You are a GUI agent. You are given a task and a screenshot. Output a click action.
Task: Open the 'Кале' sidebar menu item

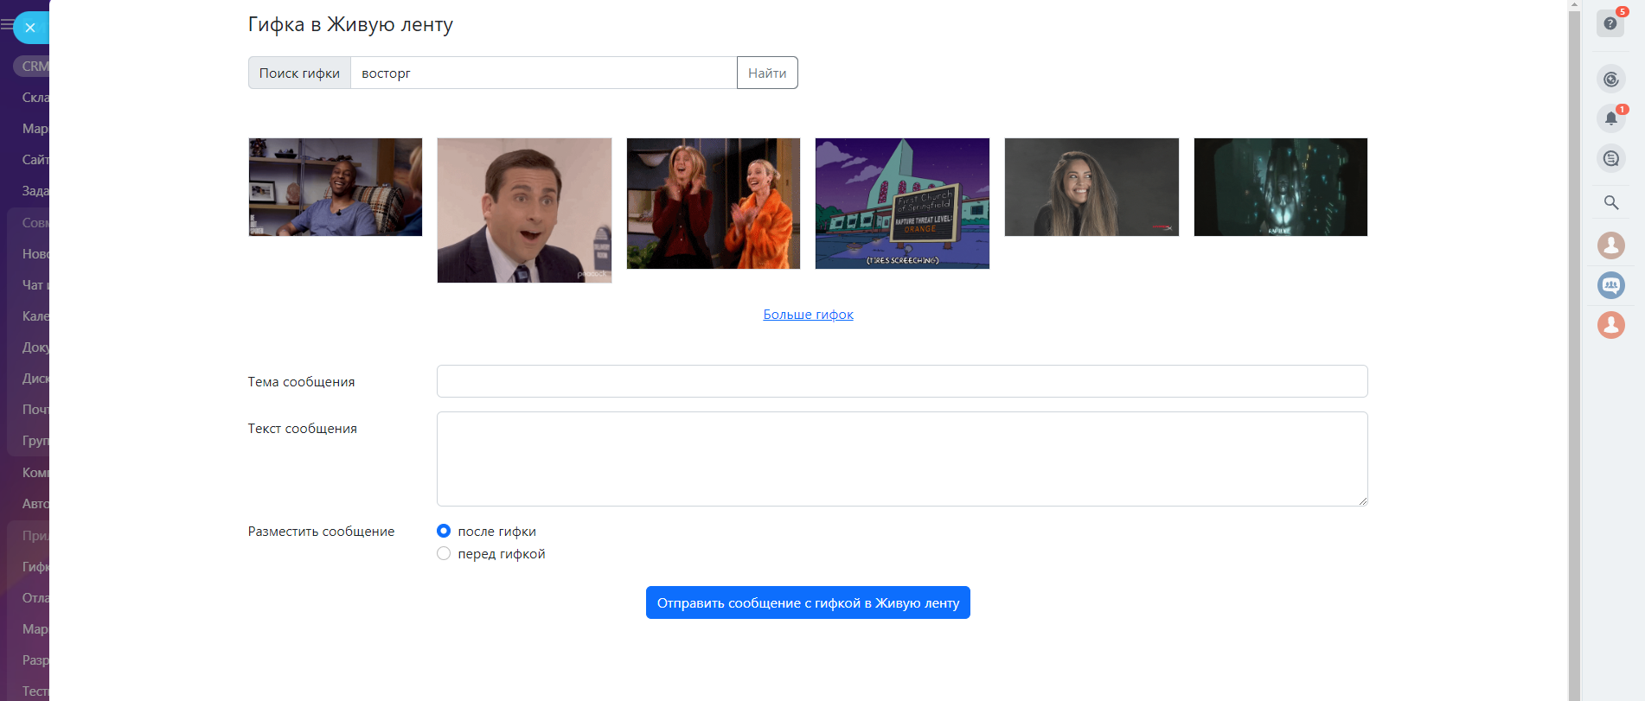click(35, 316)
